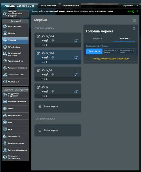Viewport: 141px width, 172px height.
Task: Open the firewall flame icon
Action: [x=5, y=136]
